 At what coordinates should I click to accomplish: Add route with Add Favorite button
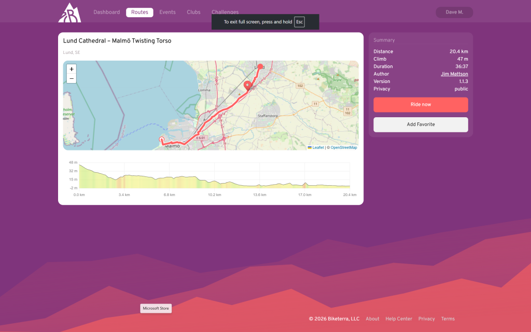pyautogui.click(x=421, y=125)
